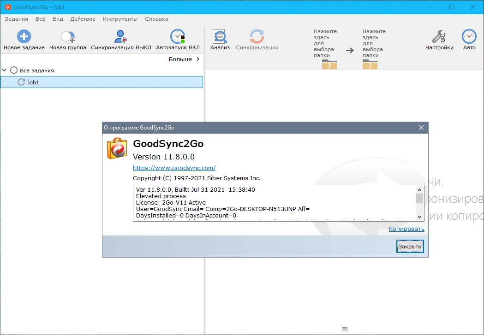The height and width of the screenshot is (335, 484).
Task: Collapse the Все задания tree
Action: click(x=4, y=70)
